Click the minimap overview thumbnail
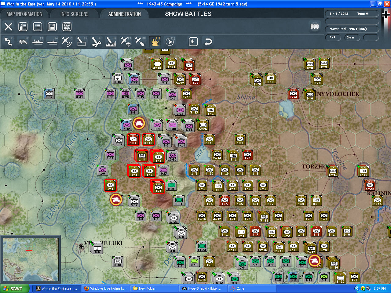Viewport: 391px width, 293px height. 30,260
